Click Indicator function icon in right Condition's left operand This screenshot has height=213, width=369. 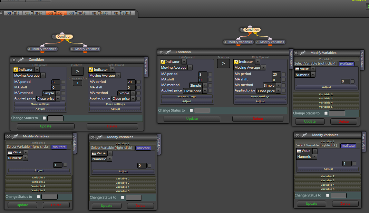point(163,62)
